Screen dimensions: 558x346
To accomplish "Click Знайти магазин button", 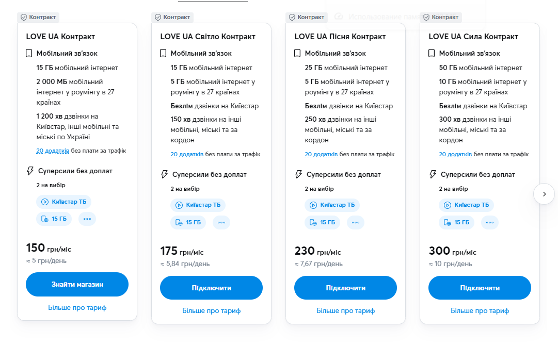I will (x=77, y=284).
